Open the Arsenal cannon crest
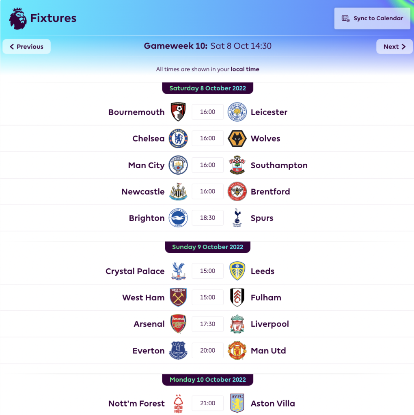This screenshot has width=414, height=415. pyautogui.click(x=178, y=324)
